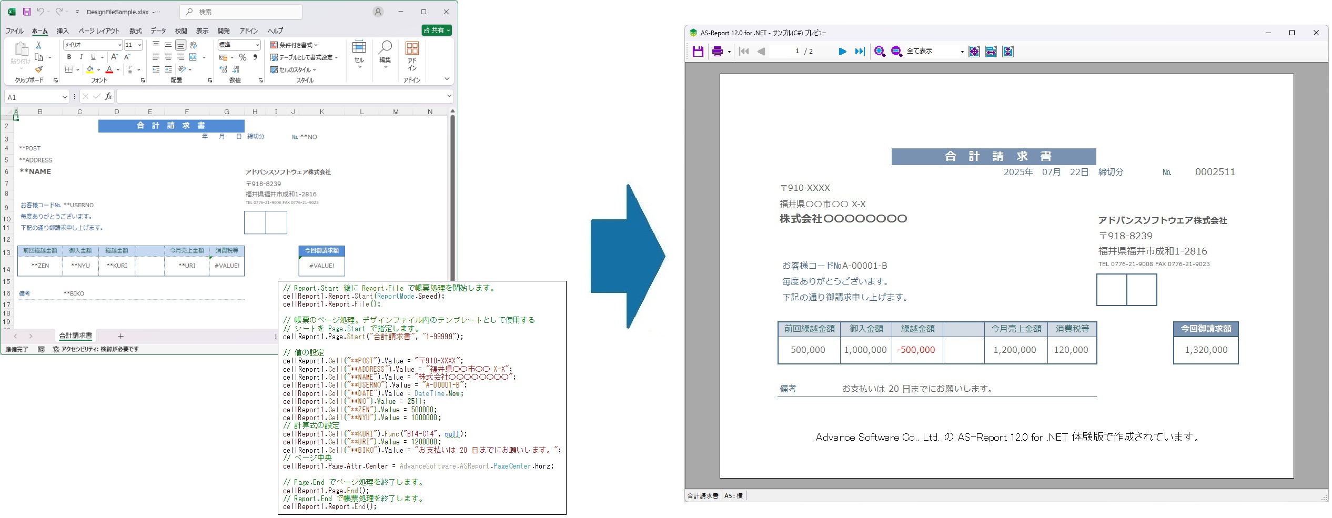Fit preview to page height
This screenshot has height=518, width=1332.
point(1008,52)
